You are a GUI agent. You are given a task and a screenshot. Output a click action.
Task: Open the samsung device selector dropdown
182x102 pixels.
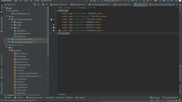[x=112, y=1]
